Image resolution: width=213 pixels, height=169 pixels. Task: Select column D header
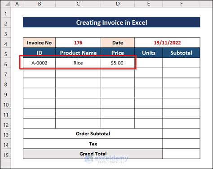click(118, 4)
